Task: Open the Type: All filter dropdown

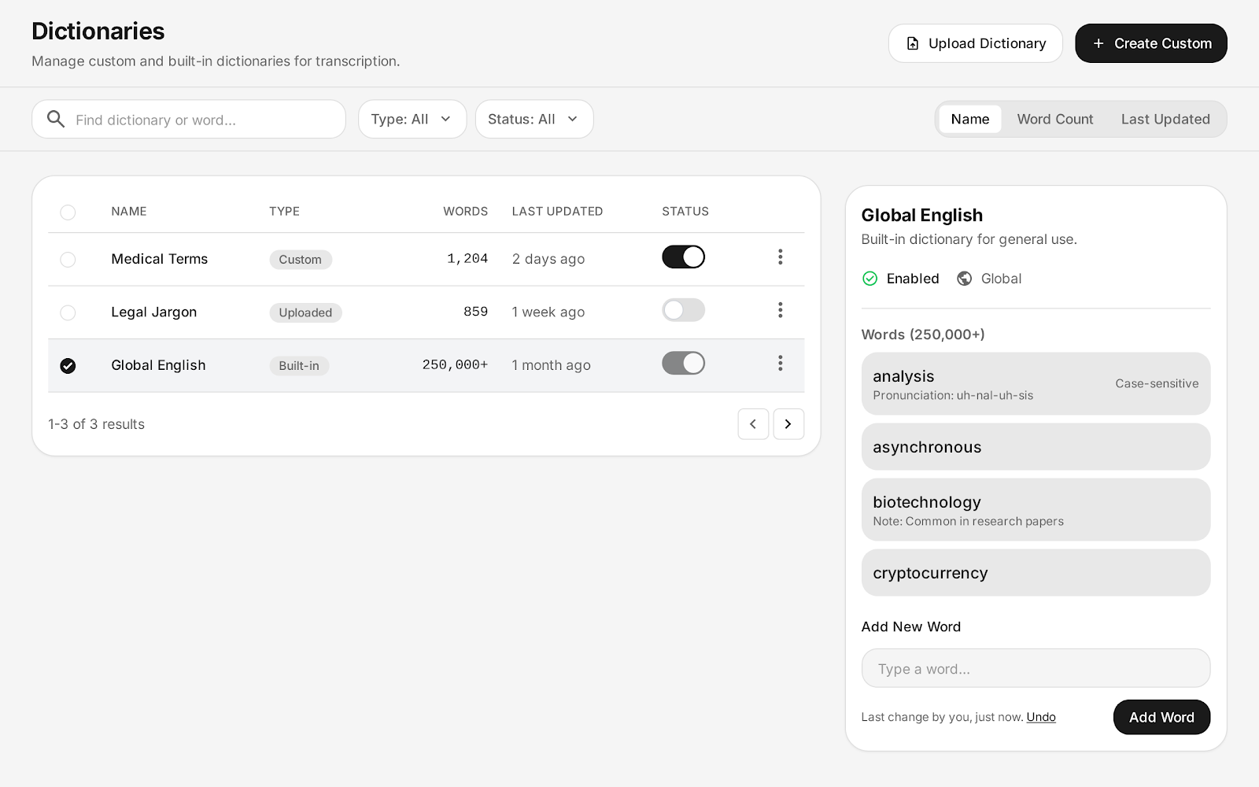Action: click(x=412, y=119)
